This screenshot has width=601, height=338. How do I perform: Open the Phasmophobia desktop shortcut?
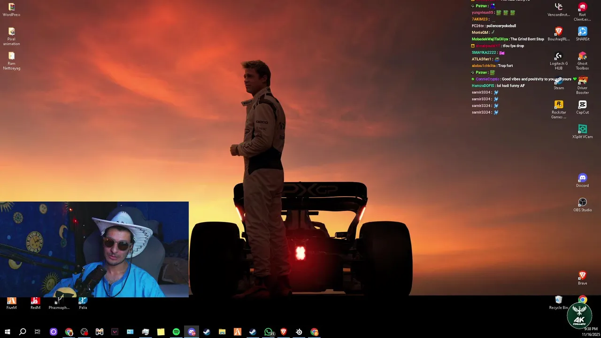pyautogui.click(x=59, y=303)
